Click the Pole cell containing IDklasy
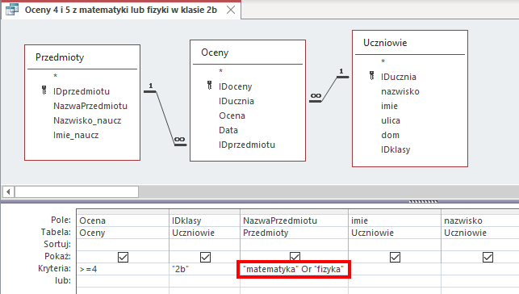The image size is (519, 294). click(x=204, y=220)
